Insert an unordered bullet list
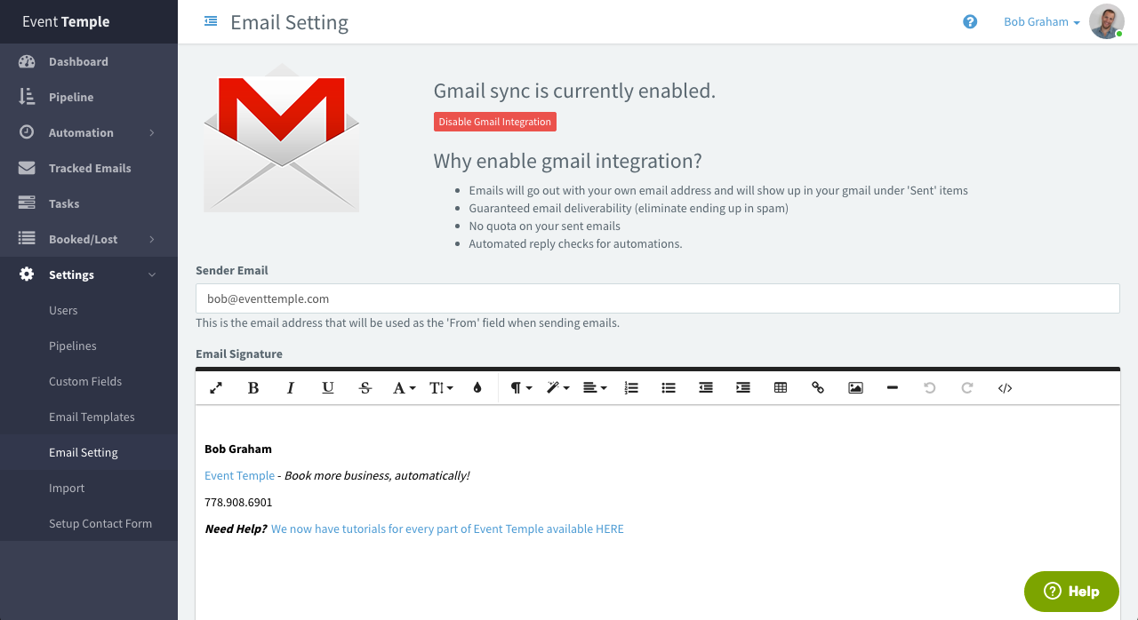Screen dimensions: 1138x620 [669, 388]
